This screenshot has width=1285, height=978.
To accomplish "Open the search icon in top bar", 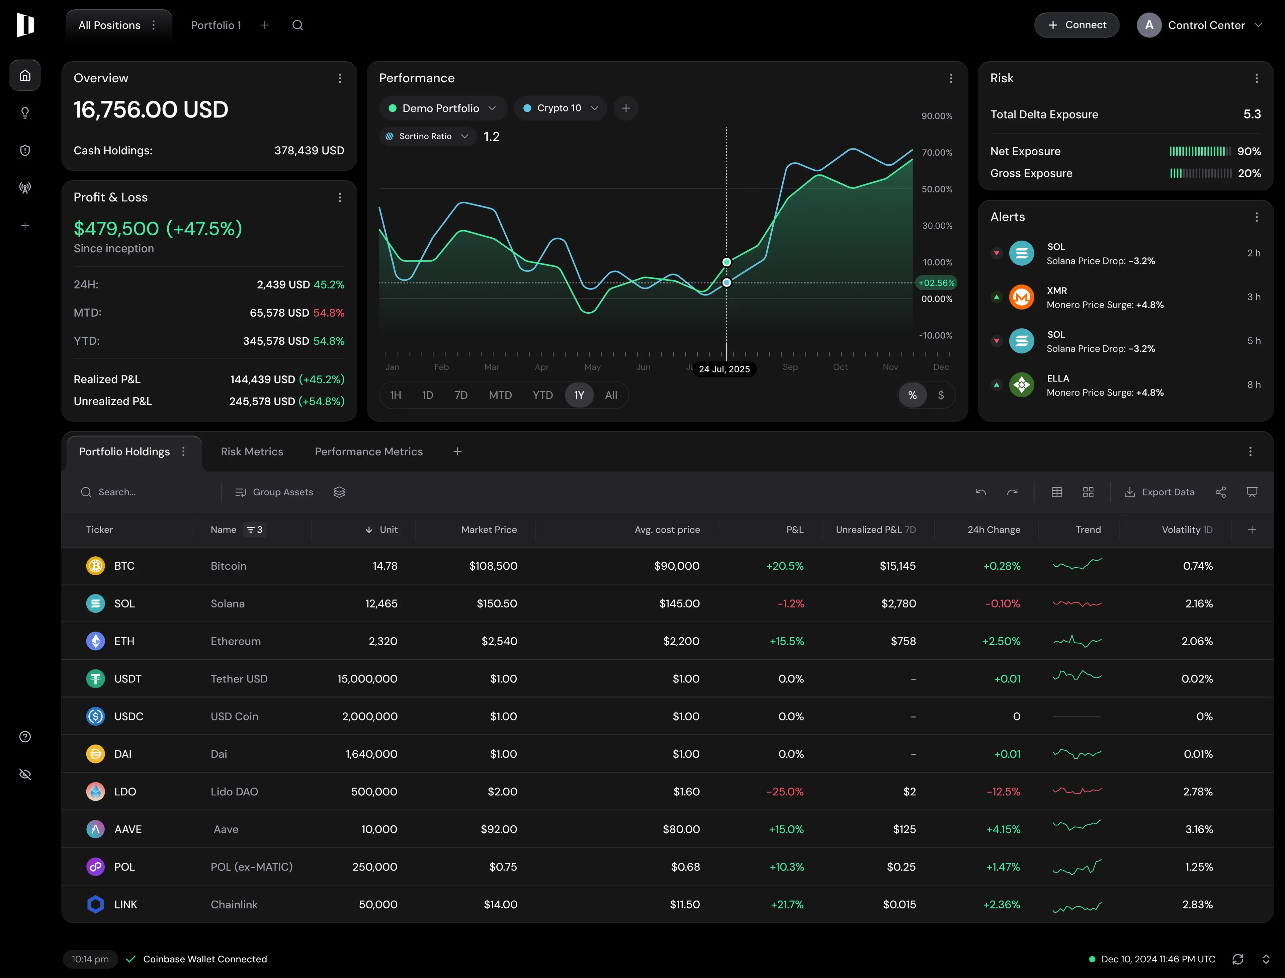I will pos(297,25).
